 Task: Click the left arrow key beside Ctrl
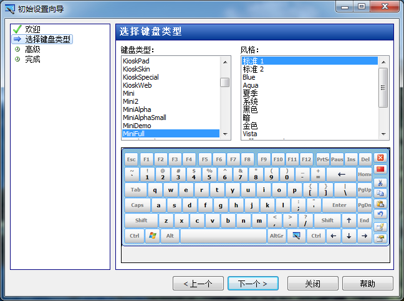coord(334,236)
